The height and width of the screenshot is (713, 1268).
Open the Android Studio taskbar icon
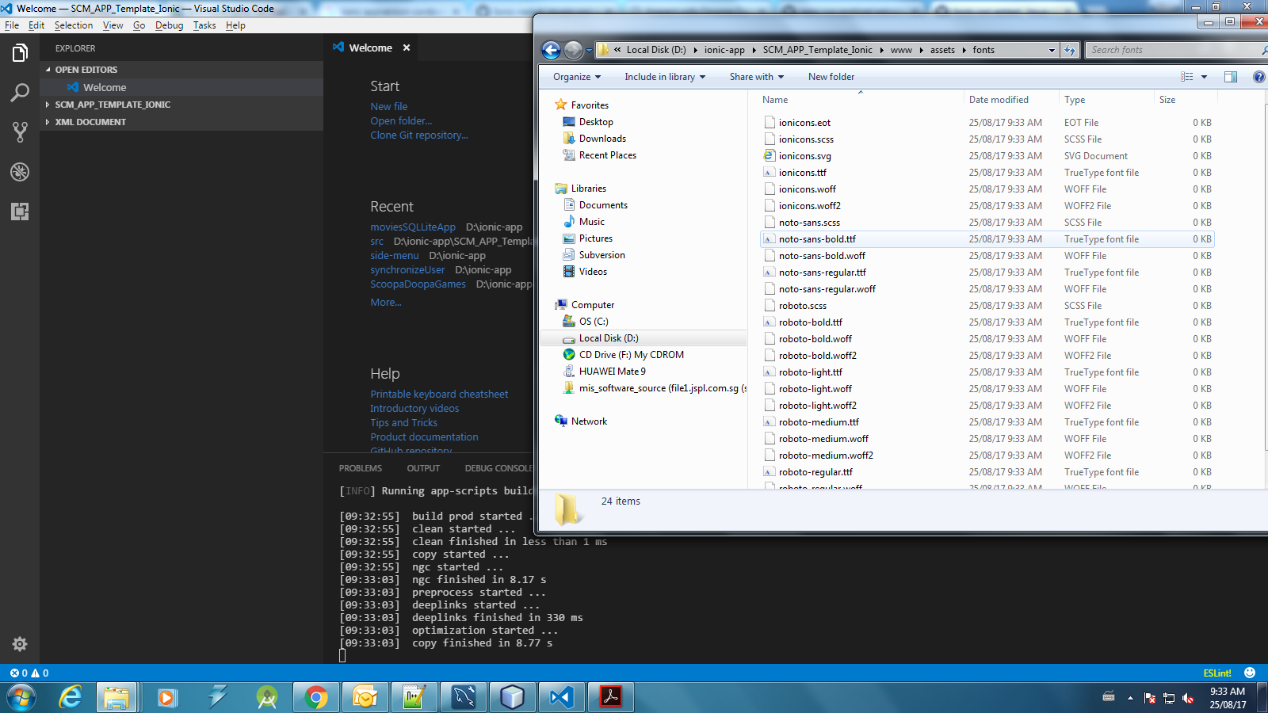pos(267,697)
